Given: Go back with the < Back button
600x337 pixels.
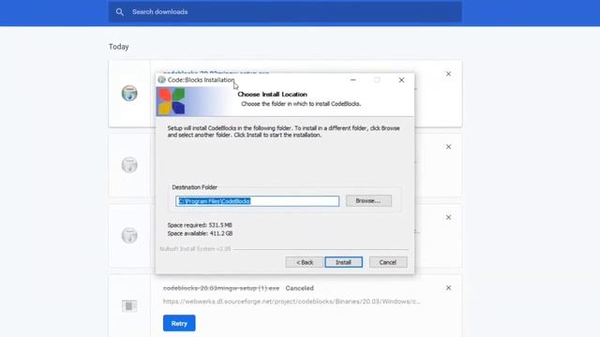Looking at the screenshot, I should pyautogui.click(x=304, y=262).
